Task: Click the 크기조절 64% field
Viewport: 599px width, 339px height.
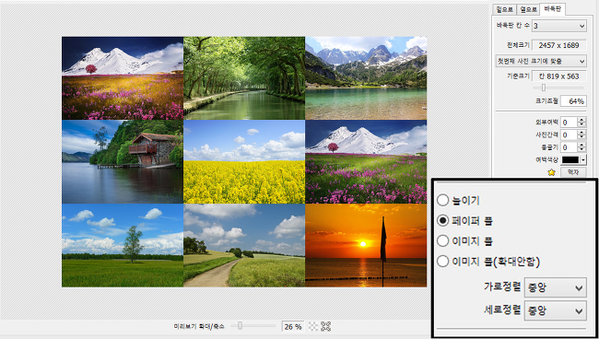Action: (x=573, y=101)
